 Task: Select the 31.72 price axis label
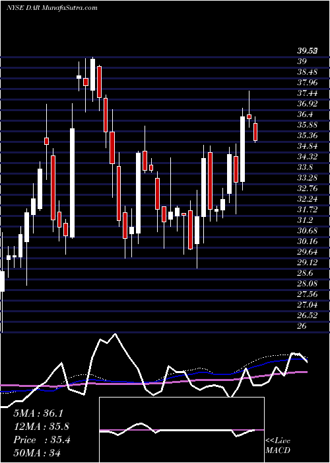tap(307, 210)
